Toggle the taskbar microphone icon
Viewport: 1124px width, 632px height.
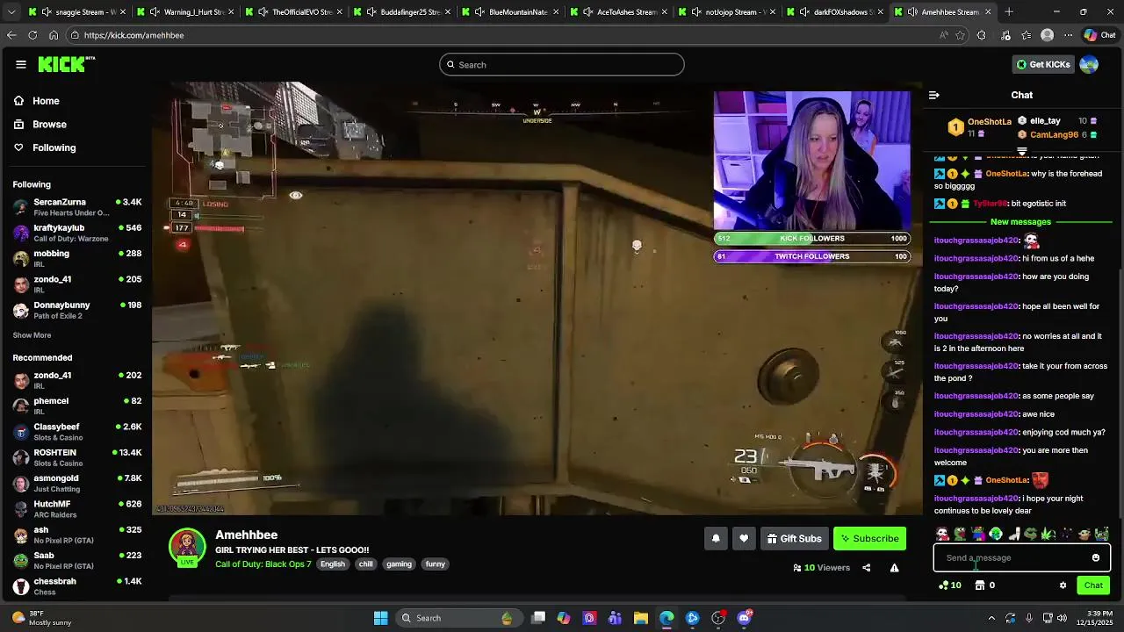point(1028,618)
